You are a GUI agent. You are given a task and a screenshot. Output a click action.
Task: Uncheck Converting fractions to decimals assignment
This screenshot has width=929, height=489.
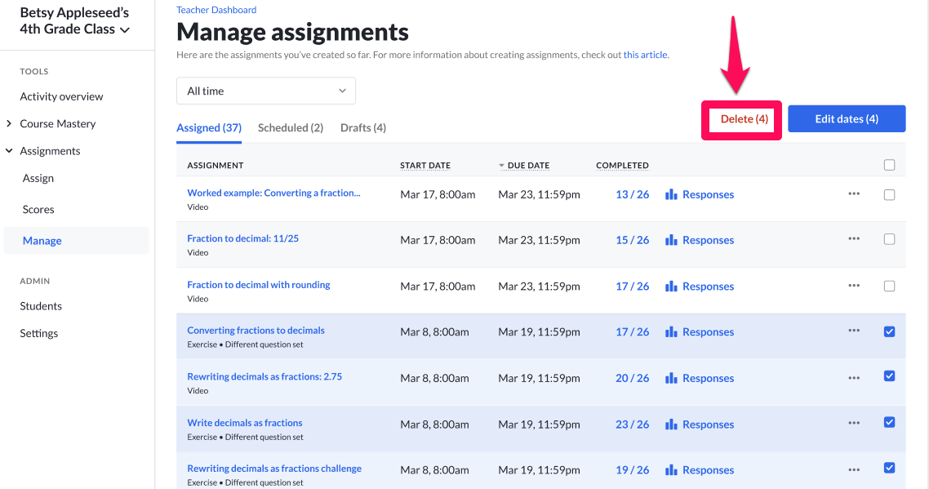[889, 331]
